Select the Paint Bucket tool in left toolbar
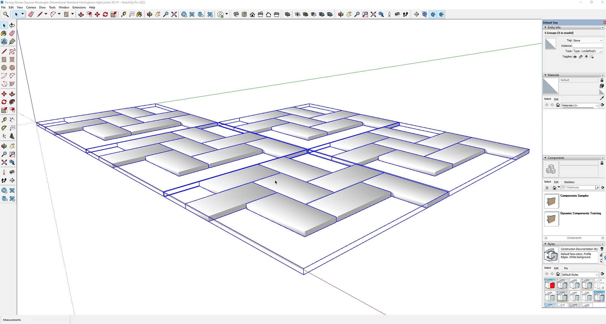 [4, 33]
